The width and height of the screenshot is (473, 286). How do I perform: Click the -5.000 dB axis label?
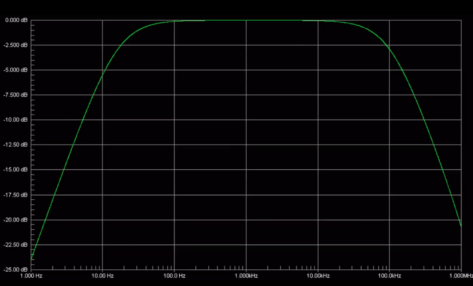(x=15, y=70)
